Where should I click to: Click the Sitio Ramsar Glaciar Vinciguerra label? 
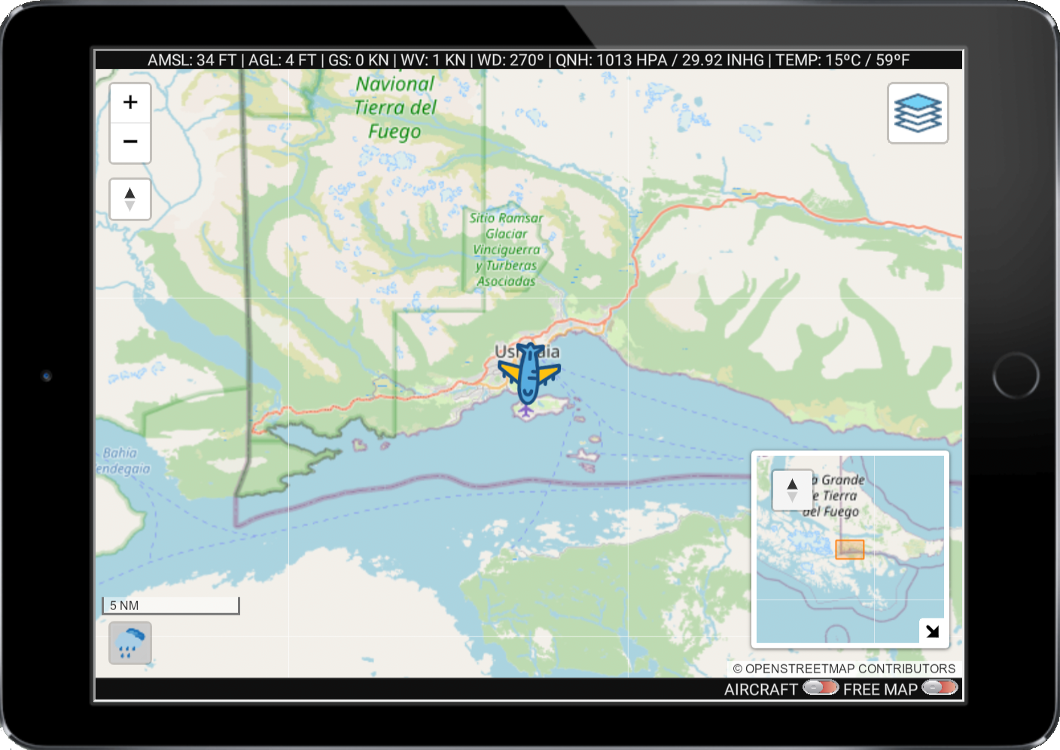click(506, 250)
